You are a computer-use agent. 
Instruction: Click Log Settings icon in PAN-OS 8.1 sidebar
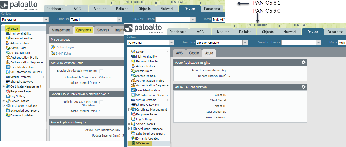tap(8, 96)
